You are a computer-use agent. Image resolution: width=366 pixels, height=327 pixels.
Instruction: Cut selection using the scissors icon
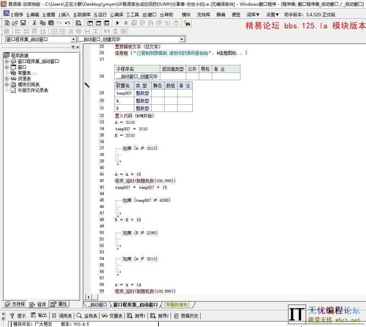pyautogui.click(x=35, y=23)
